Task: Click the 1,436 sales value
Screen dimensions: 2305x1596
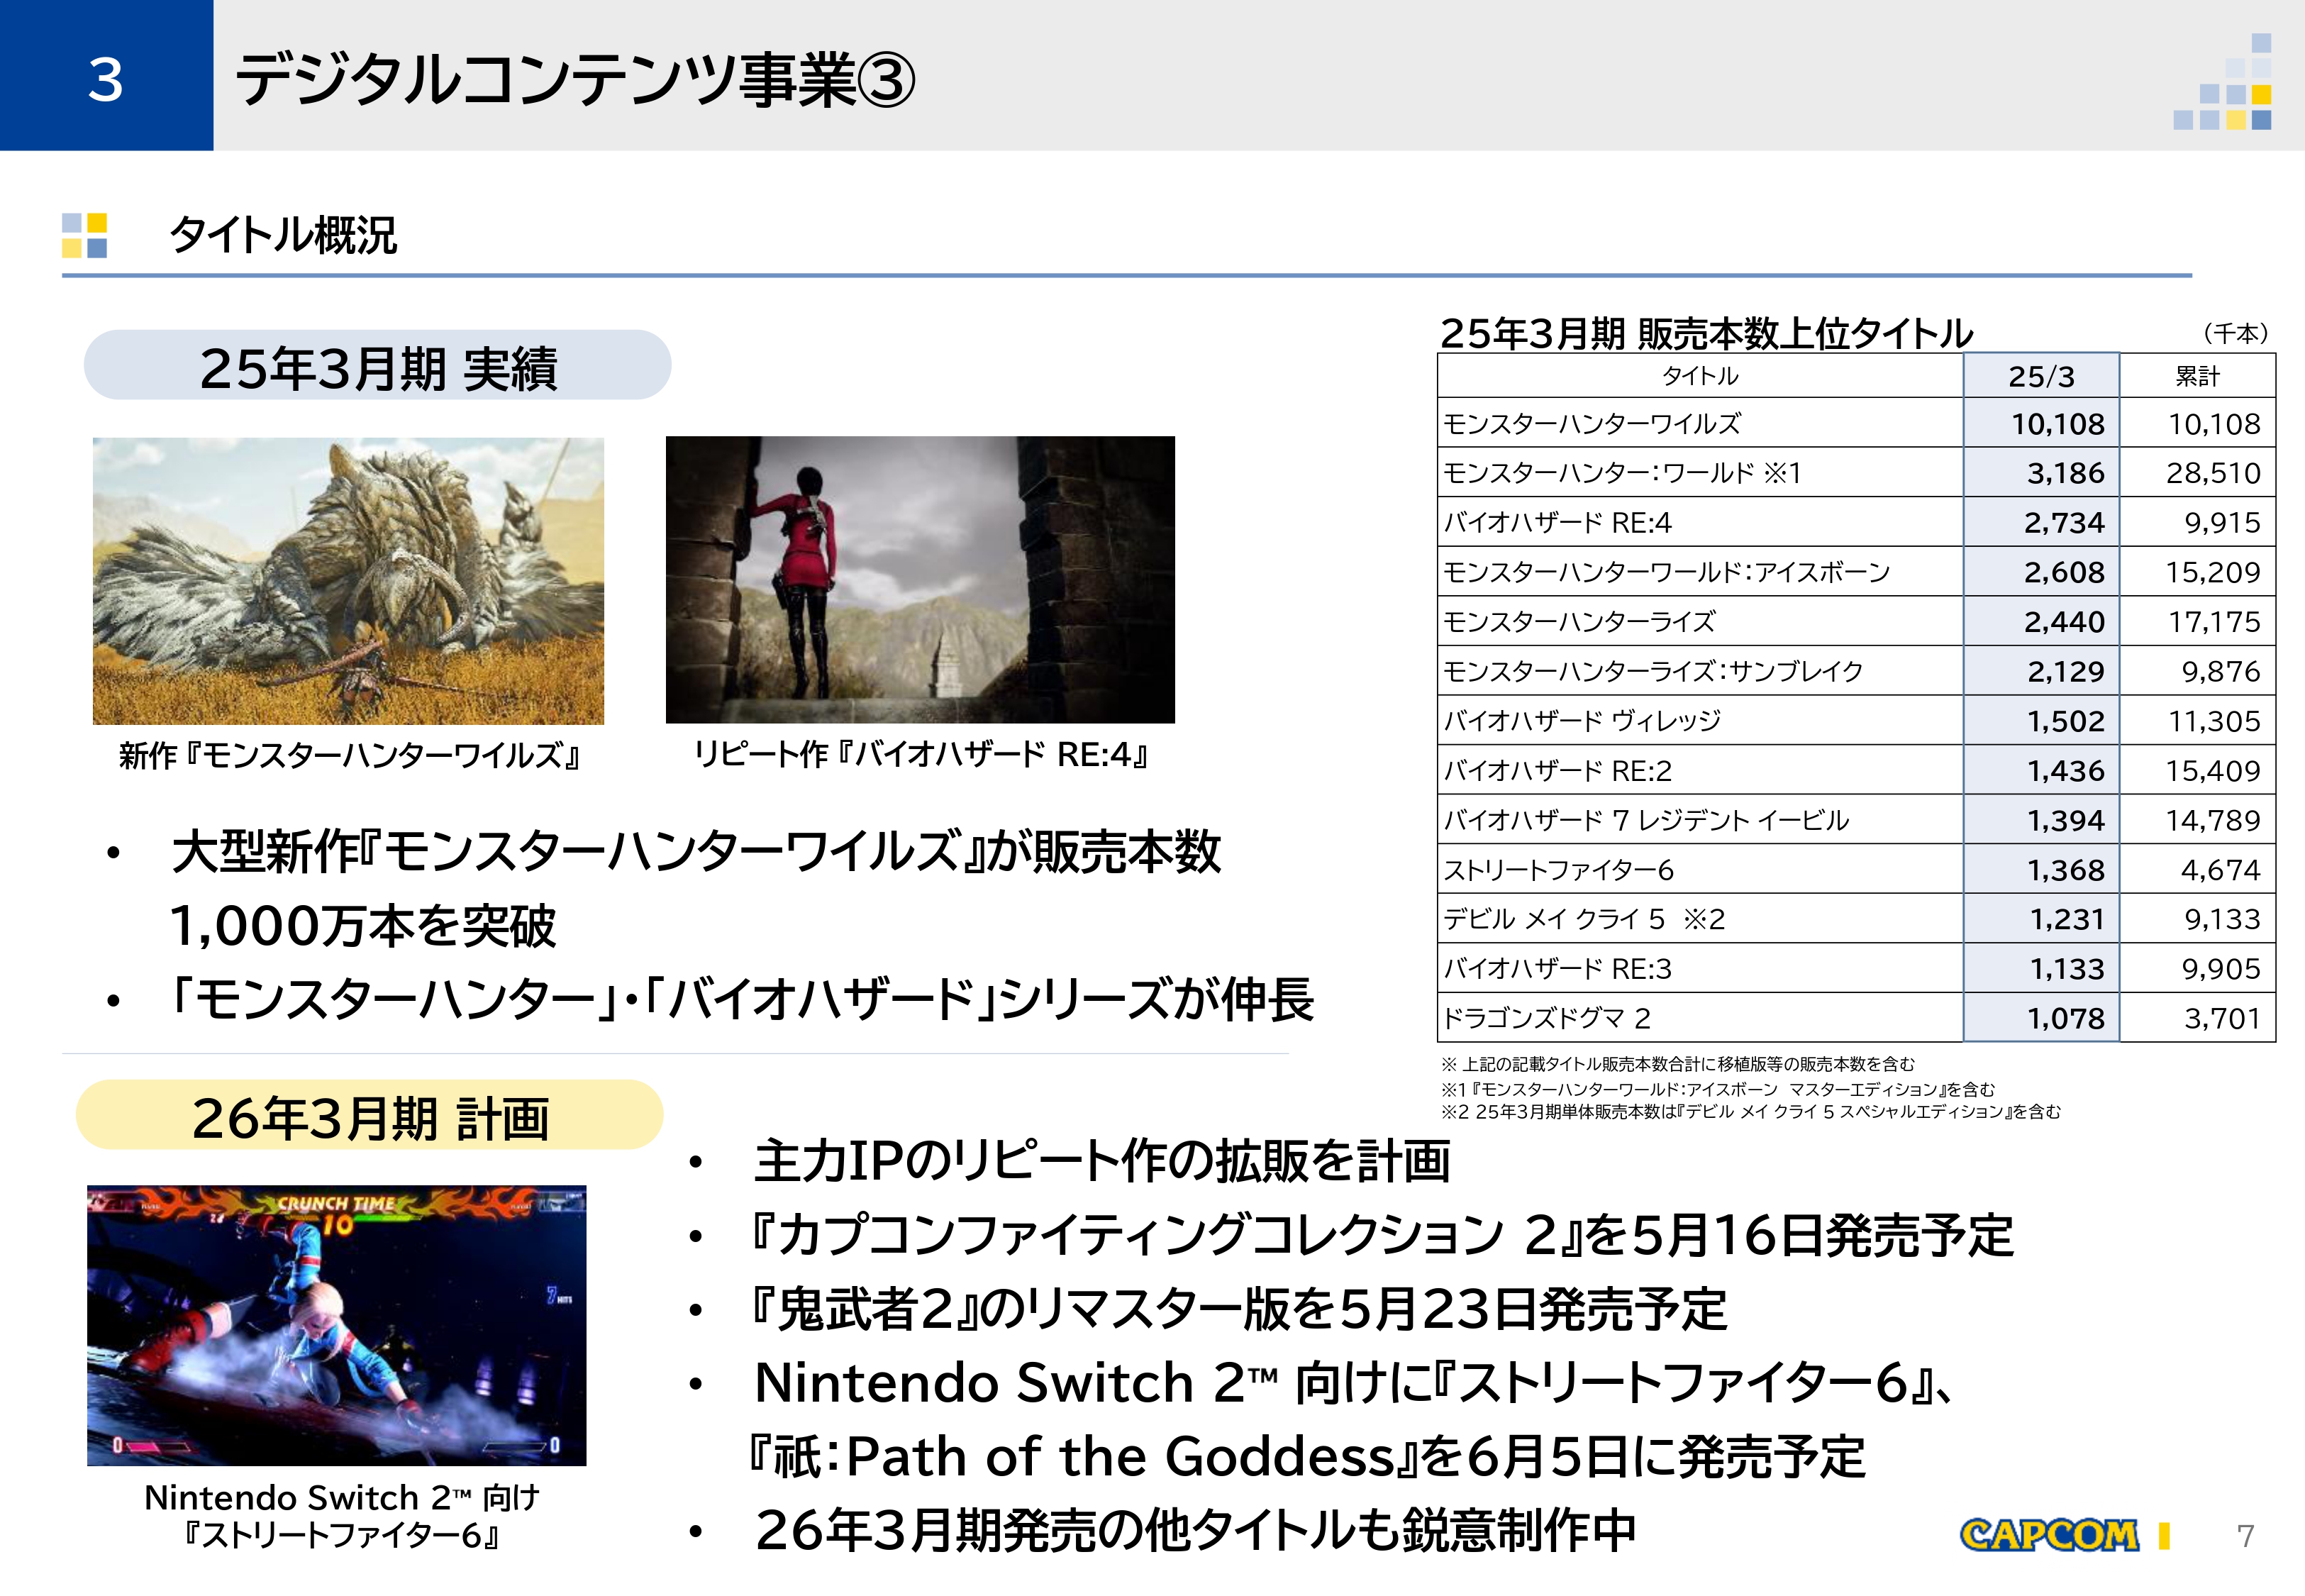Action: [x=2065, y=771]
